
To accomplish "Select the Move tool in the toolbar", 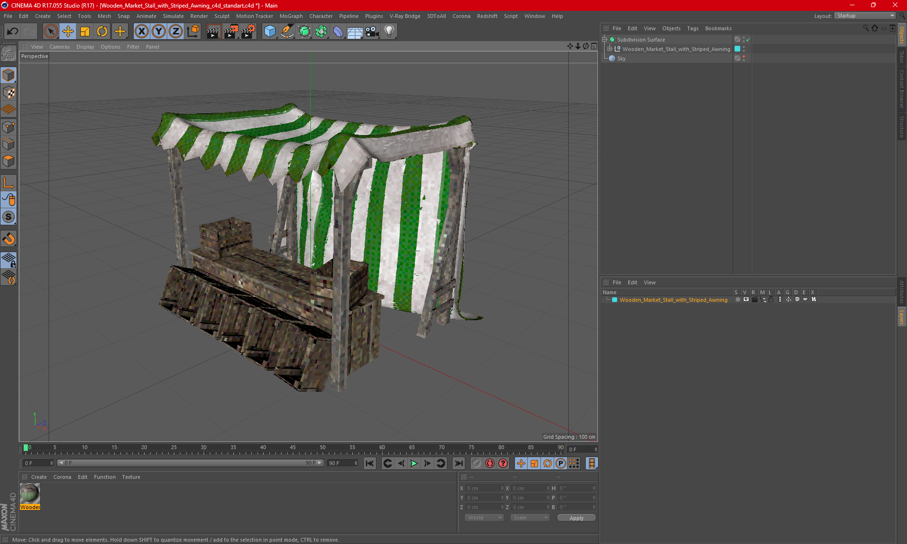I will (68, 32).
